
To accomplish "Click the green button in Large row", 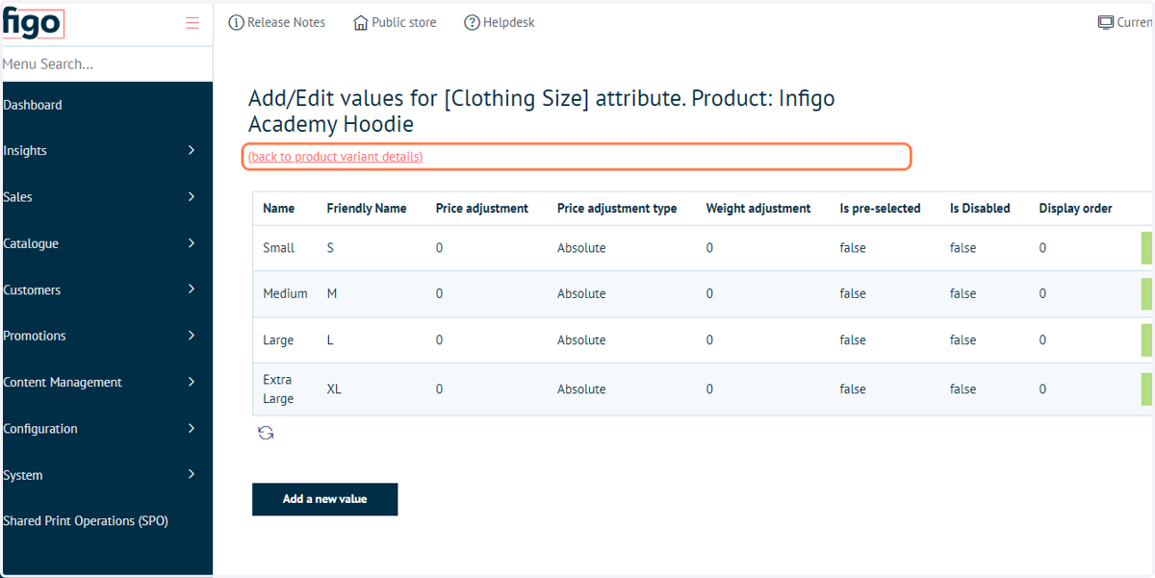I will pos(1146,339).
